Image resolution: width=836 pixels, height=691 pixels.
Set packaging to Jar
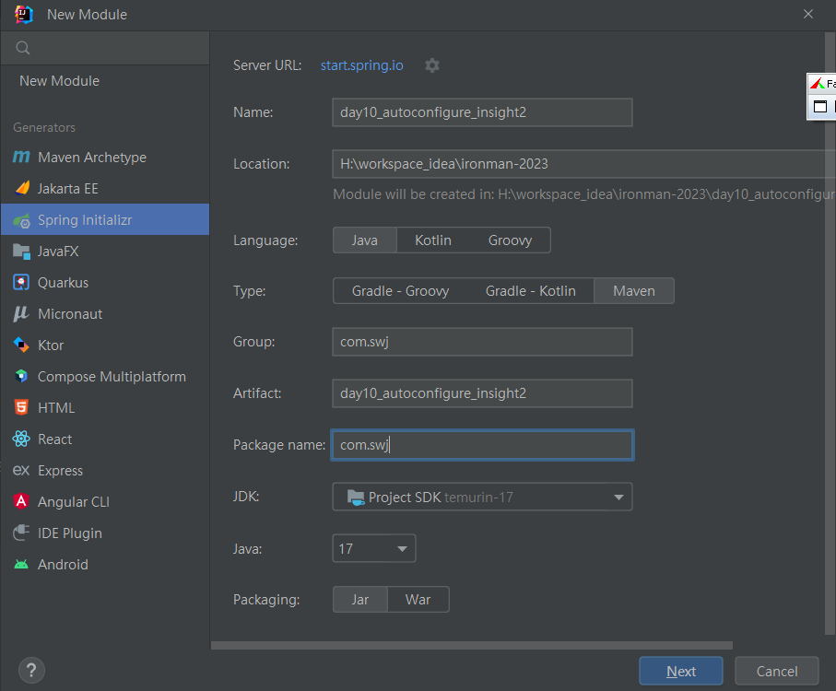360,600
